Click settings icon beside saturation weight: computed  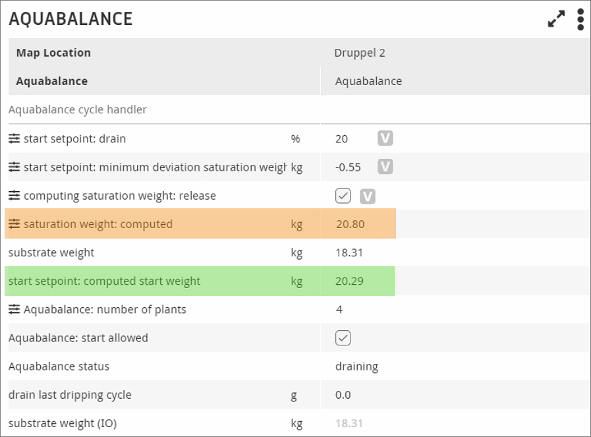point(14,224)
